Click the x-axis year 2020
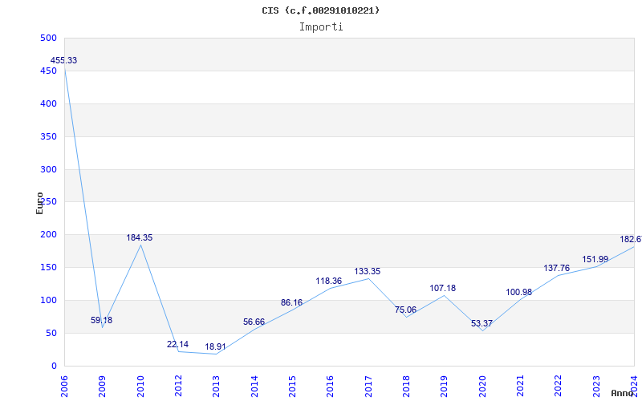This screenshot has width=642, height=401. pos(482,387)
